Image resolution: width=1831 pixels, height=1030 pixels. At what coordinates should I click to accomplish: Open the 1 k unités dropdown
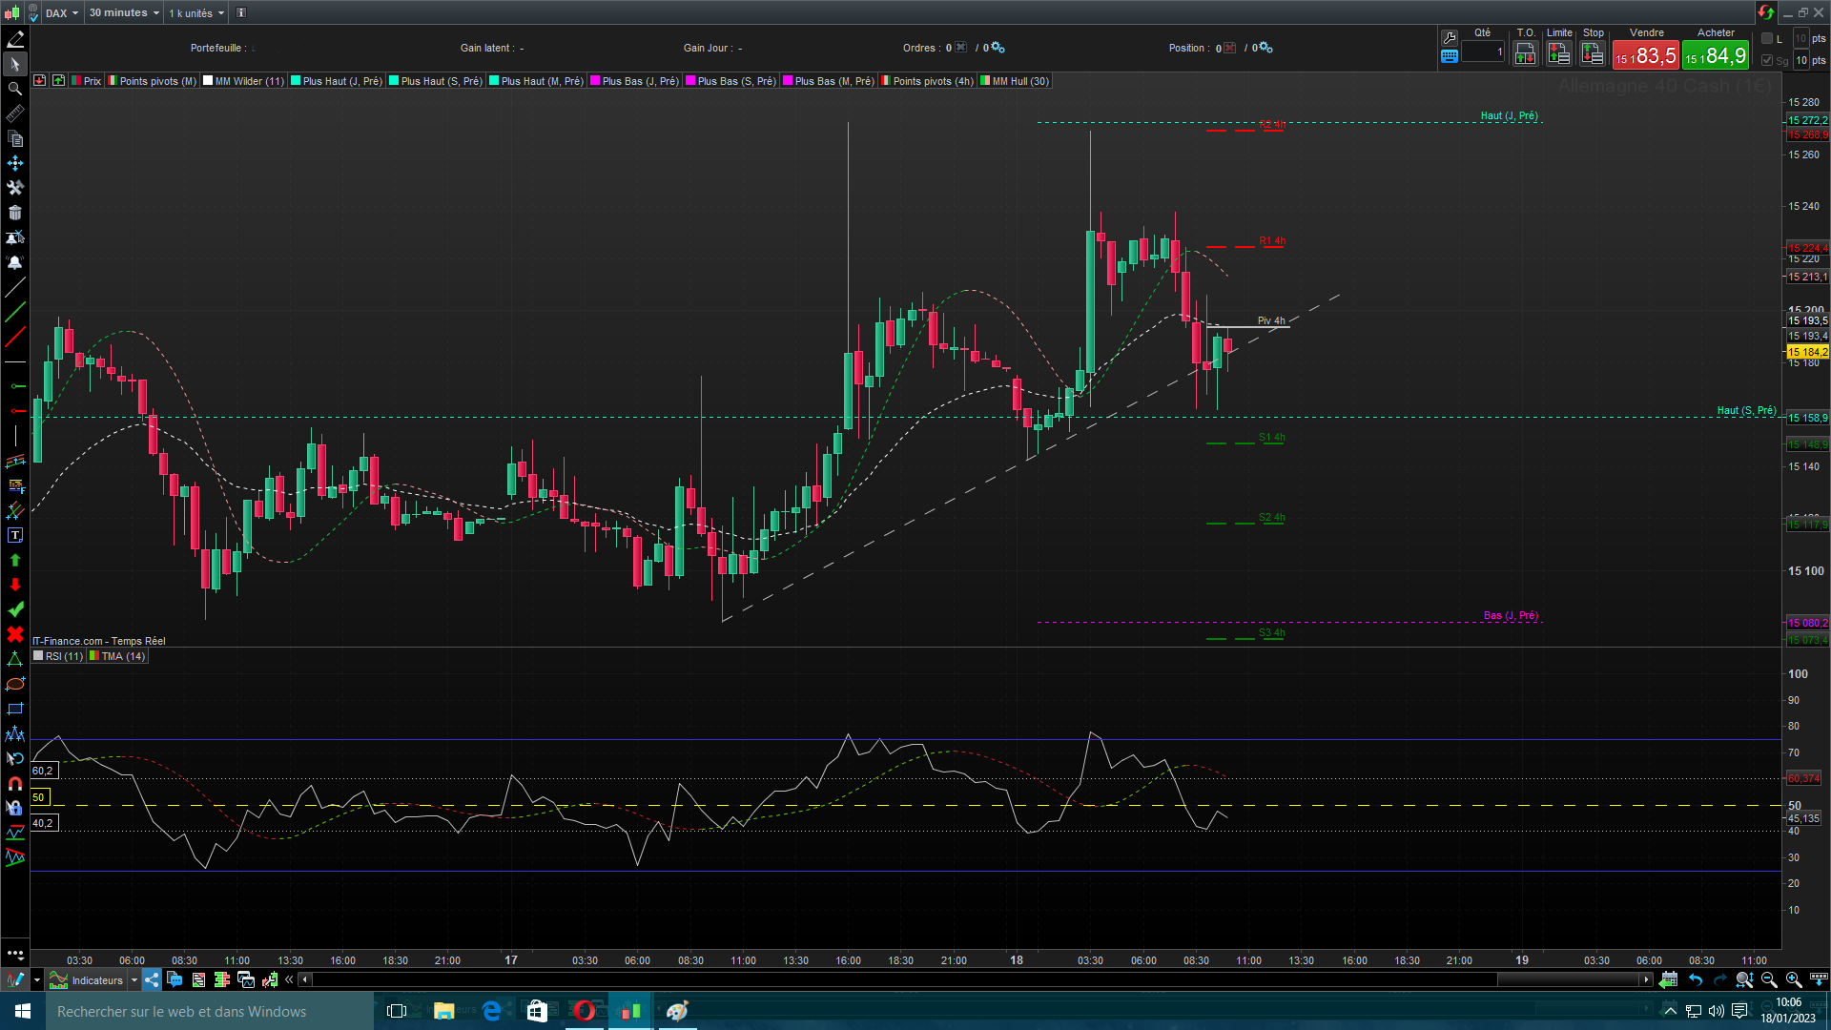pyautogui.click(x=196, y=12)
